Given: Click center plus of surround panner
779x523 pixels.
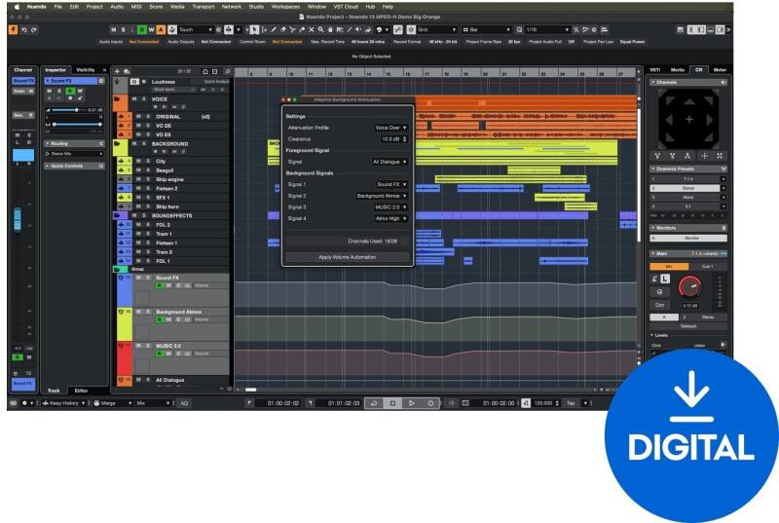Looking at the screenshot, I should (x=689, y=119).
